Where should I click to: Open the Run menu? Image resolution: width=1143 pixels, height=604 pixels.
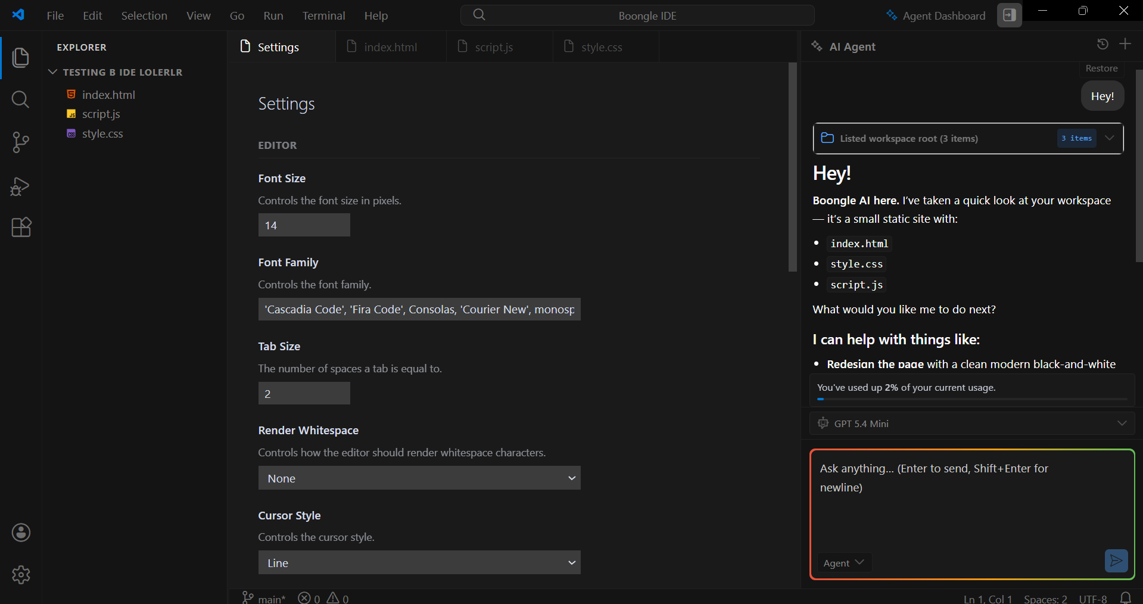click(273, 15)
